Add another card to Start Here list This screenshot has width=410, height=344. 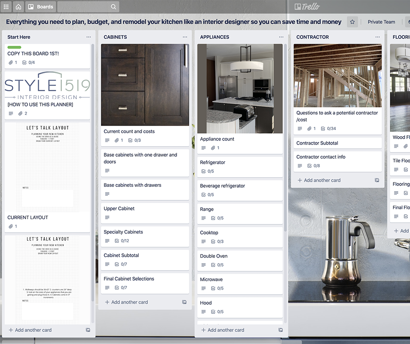pos(31,330)
